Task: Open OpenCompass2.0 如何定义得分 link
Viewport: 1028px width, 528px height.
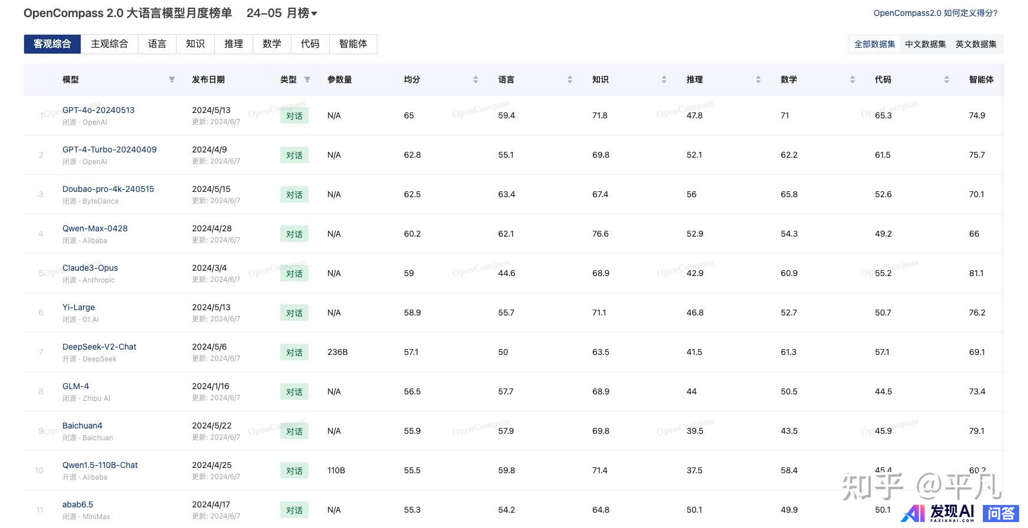Action: (936, 13)
